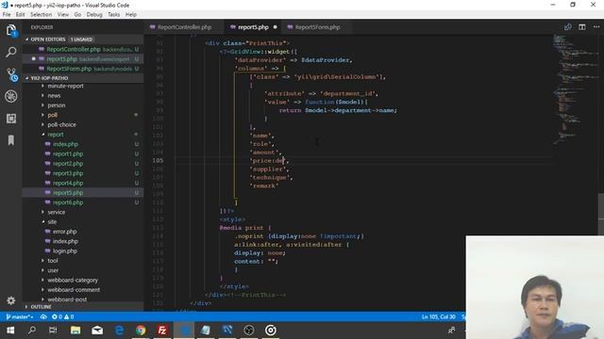Screen dimensions: 604x339
Task: Open the circular recorder icon on taskbar
Action: (271, 331)
